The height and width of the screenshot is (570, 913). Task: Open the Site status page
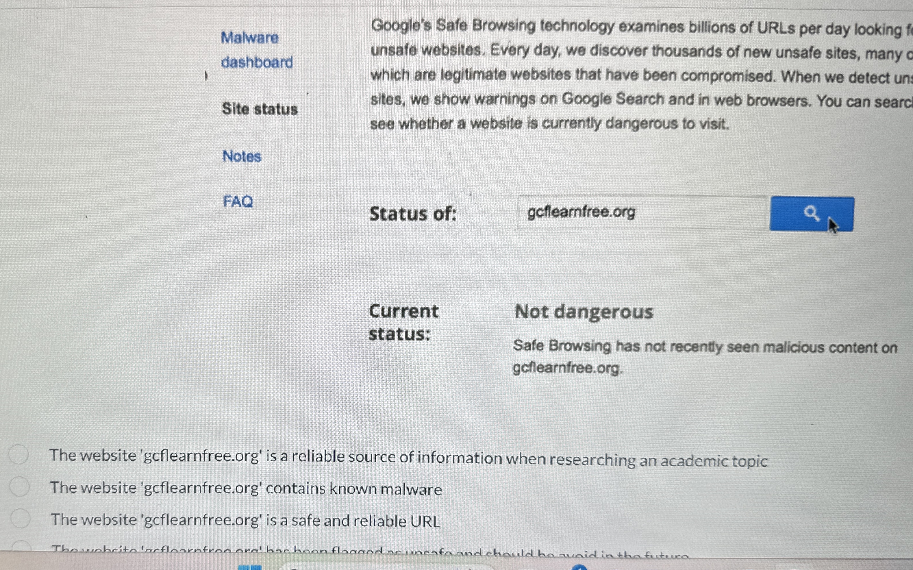(260, 109)
